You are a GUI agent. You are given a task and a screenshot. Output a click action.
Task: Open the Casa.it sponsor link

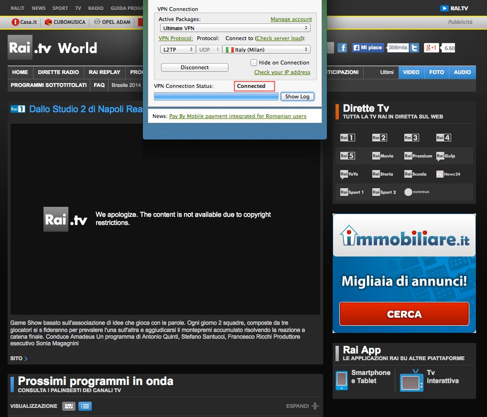[24, 22]
